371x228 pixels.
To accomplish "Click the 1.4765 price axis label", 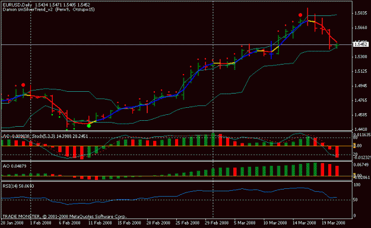I will tap(361, 100).
